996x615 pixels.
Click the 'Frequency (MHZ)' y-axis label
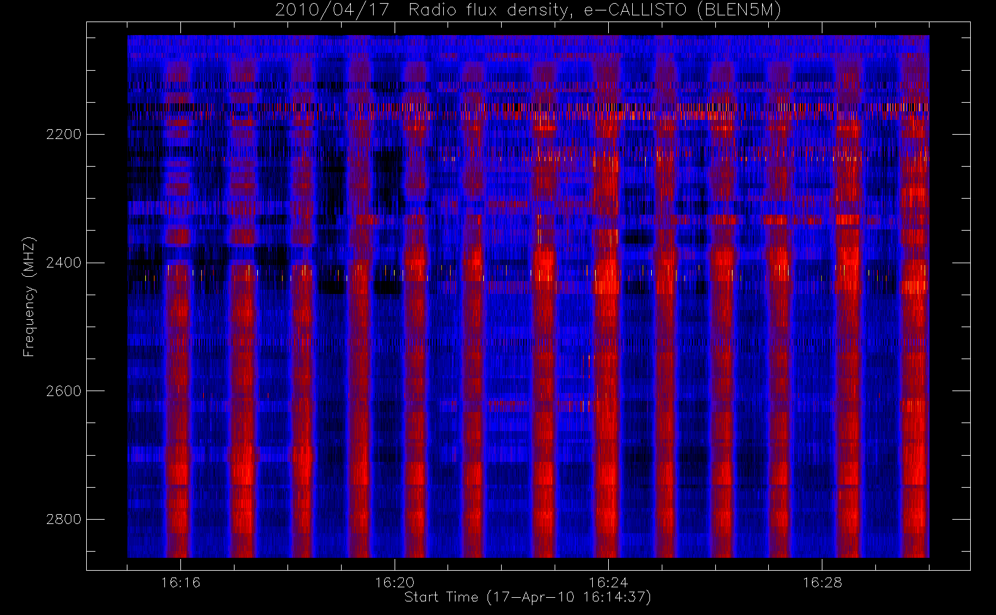point(29,297)
